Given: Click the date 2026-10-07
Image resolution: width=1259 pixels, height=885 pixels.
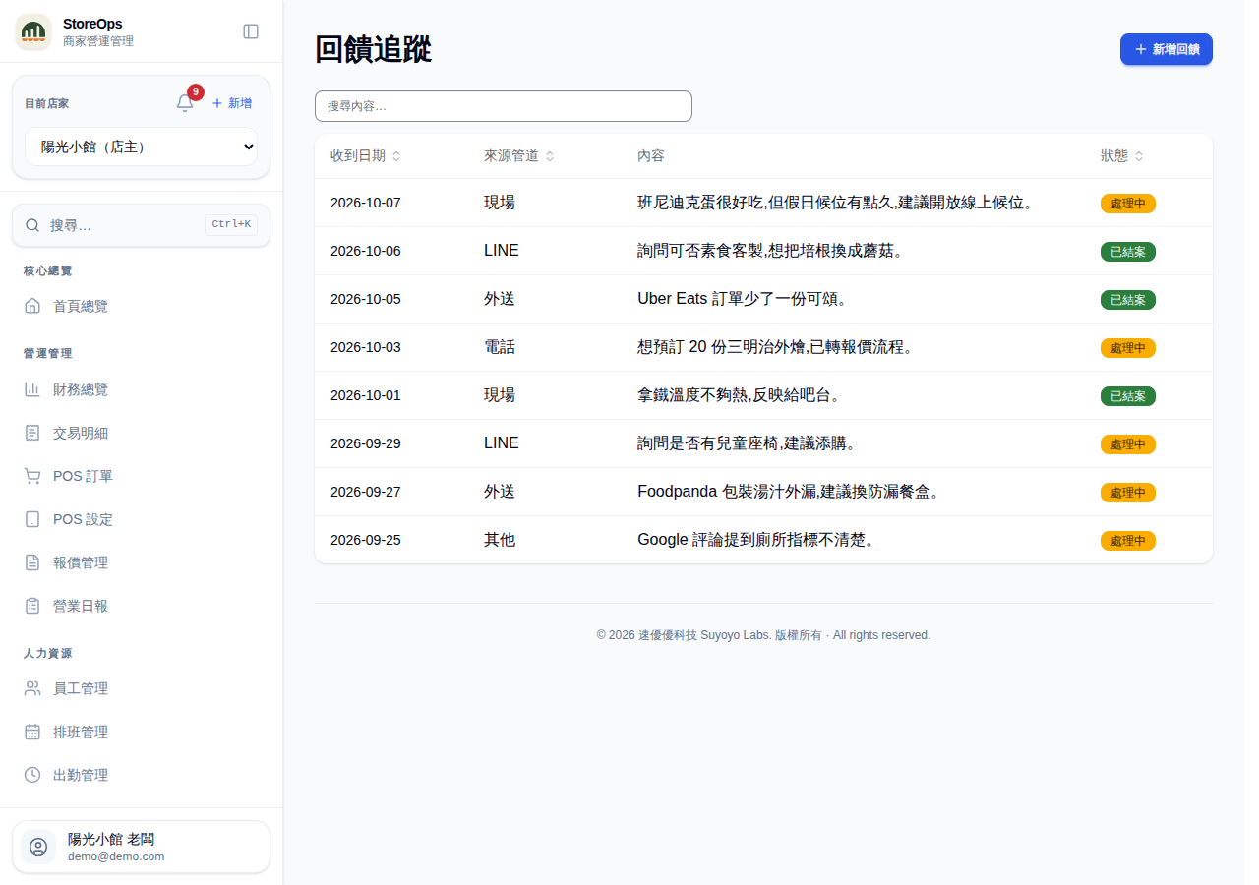Looking at the screenshot, I should pyautogui.click(x=366, y=203).
